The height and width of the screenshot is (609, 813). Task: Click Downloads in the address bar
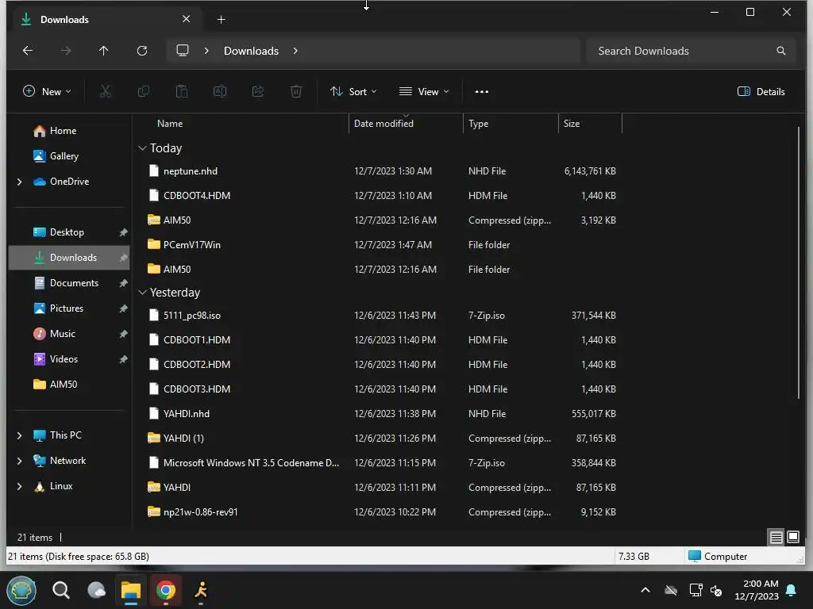point(251,51)
